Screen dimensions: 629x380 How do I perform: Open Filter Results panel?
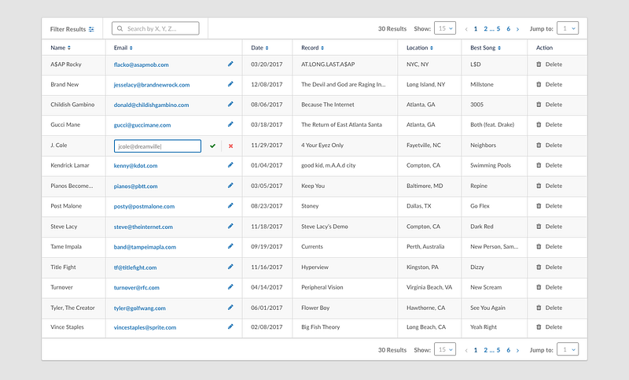pyautogui.click(x=72, y=29)
